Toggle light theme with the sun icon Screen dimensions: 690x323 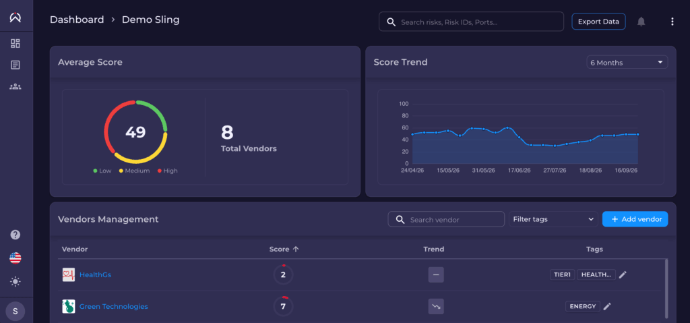tap(15, 281)
